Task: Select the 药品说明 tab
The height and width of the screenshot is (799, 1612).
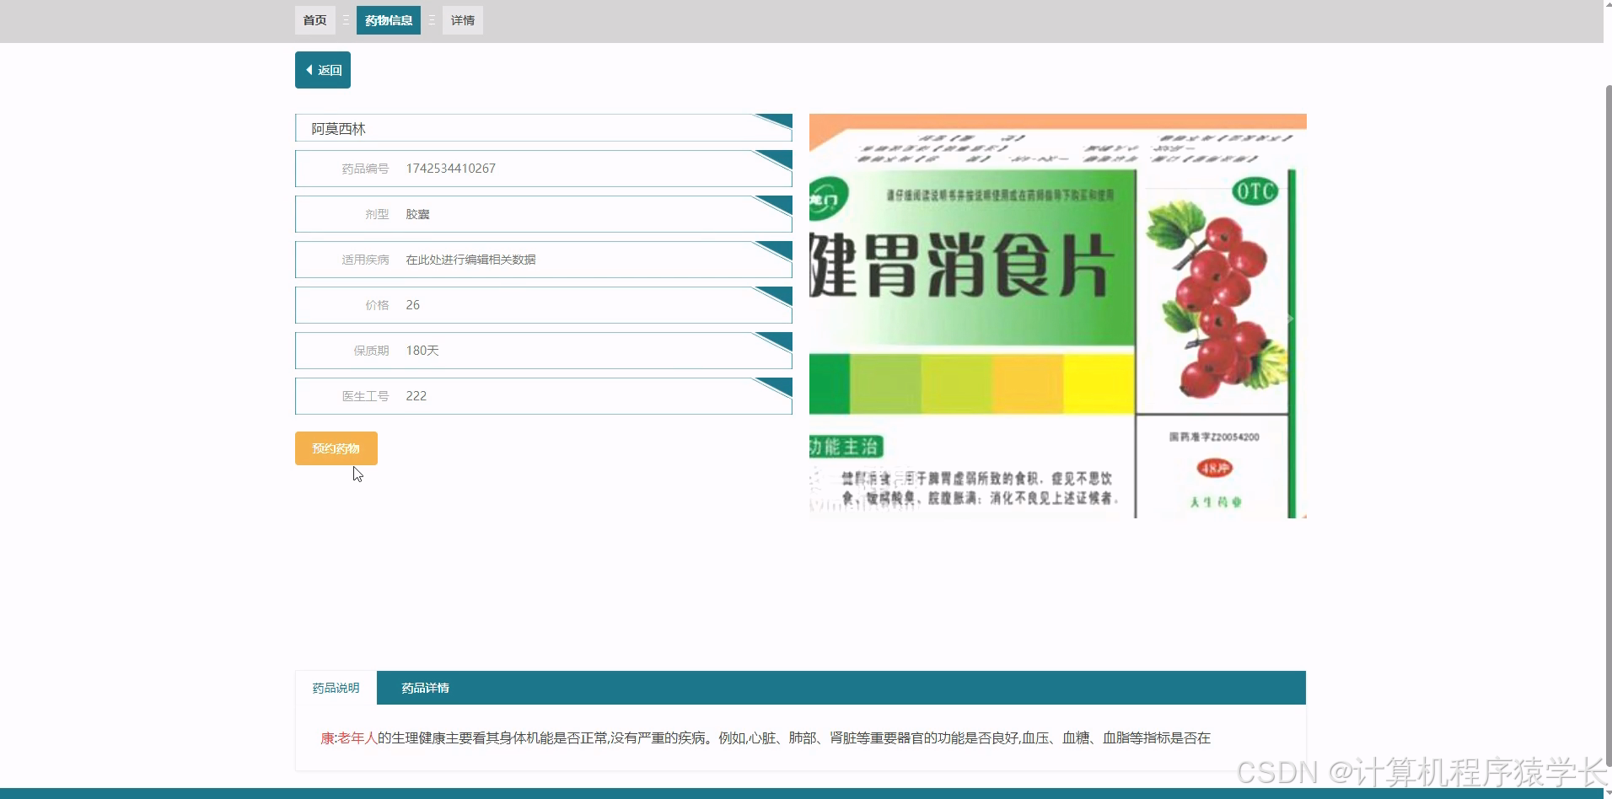Action: [335, 688]
